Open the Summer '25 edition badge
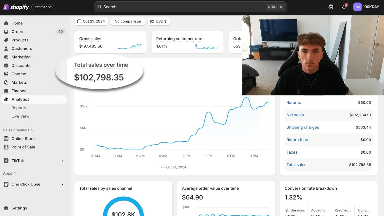Image resolution: width=384 pixels, height=216 pixels. tap(43, 7)
